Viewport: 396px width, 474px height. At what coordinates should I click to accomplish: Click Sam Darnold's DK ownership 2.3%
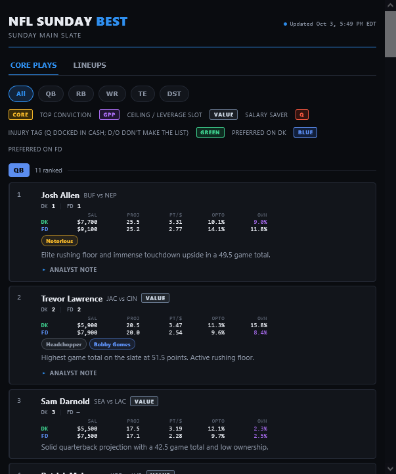(x=261, y=429)
